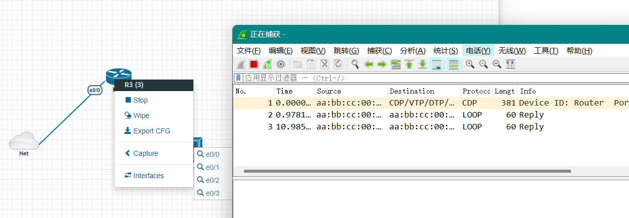Click the open capture file folder icon
This screenshot has height=218, width=629.
tap(298, 64)
